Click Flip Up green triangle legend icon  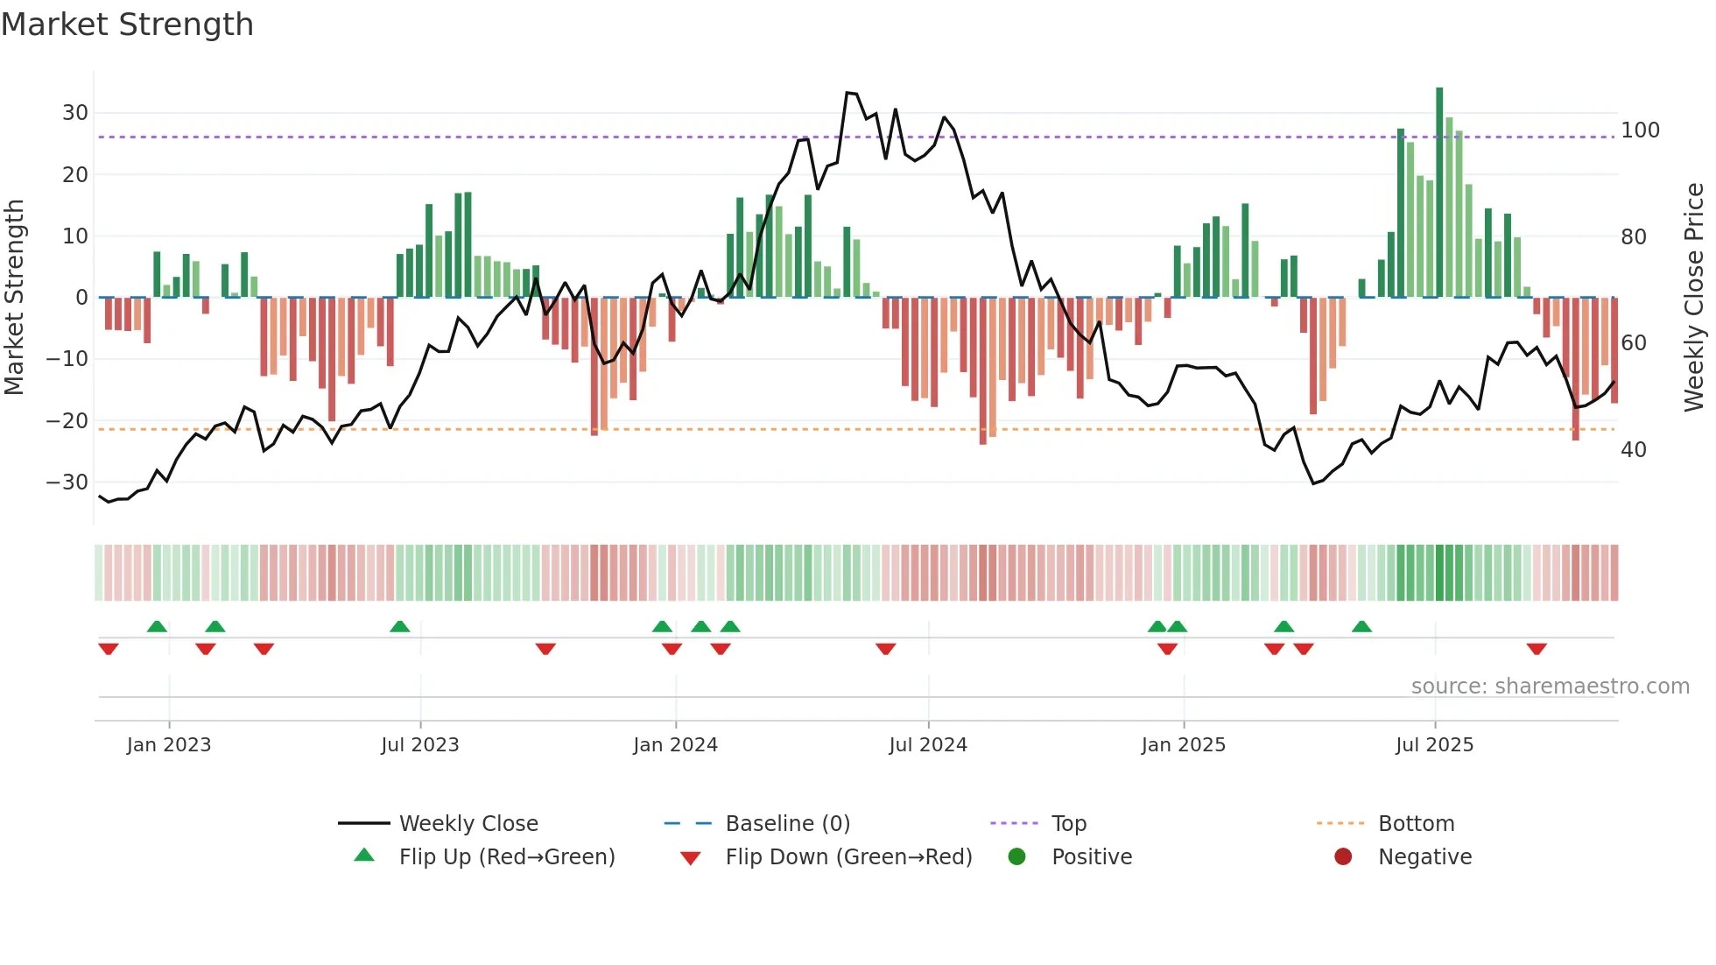(364, 856)
